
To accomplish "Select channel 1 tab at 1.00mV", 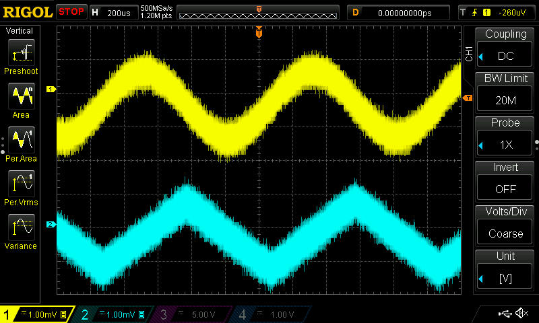I will coord(38,314).
